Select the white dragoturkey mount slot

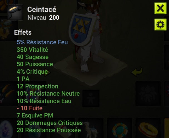(x=91, y=128)
